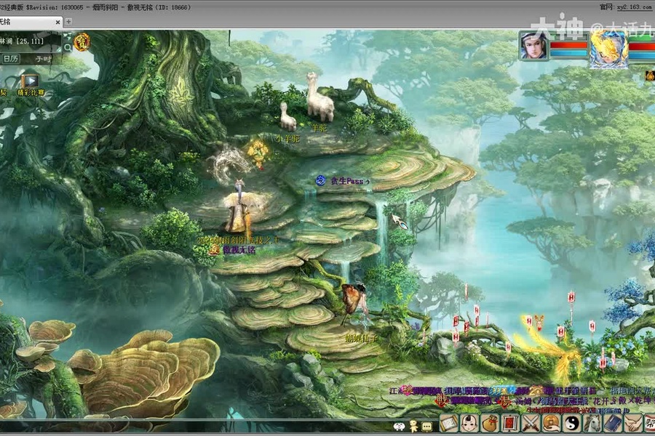
Task: Click the magnifier search icon by minimap
Action: point(68,48)
